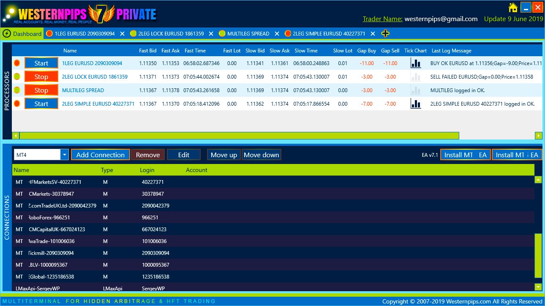Select the CMCapitalUK-667024123 connection row
The width and height of the screenshot is (545, 306).
pos(273,229)
